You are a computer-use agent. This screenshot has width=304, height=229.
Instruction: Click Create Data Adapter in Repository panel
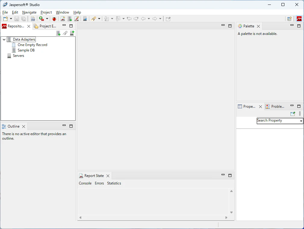point(58,33)
